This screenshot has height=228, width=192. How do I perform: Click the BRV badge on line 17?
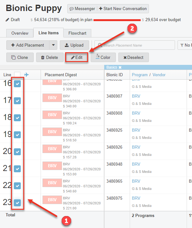(x=52, y=98)
